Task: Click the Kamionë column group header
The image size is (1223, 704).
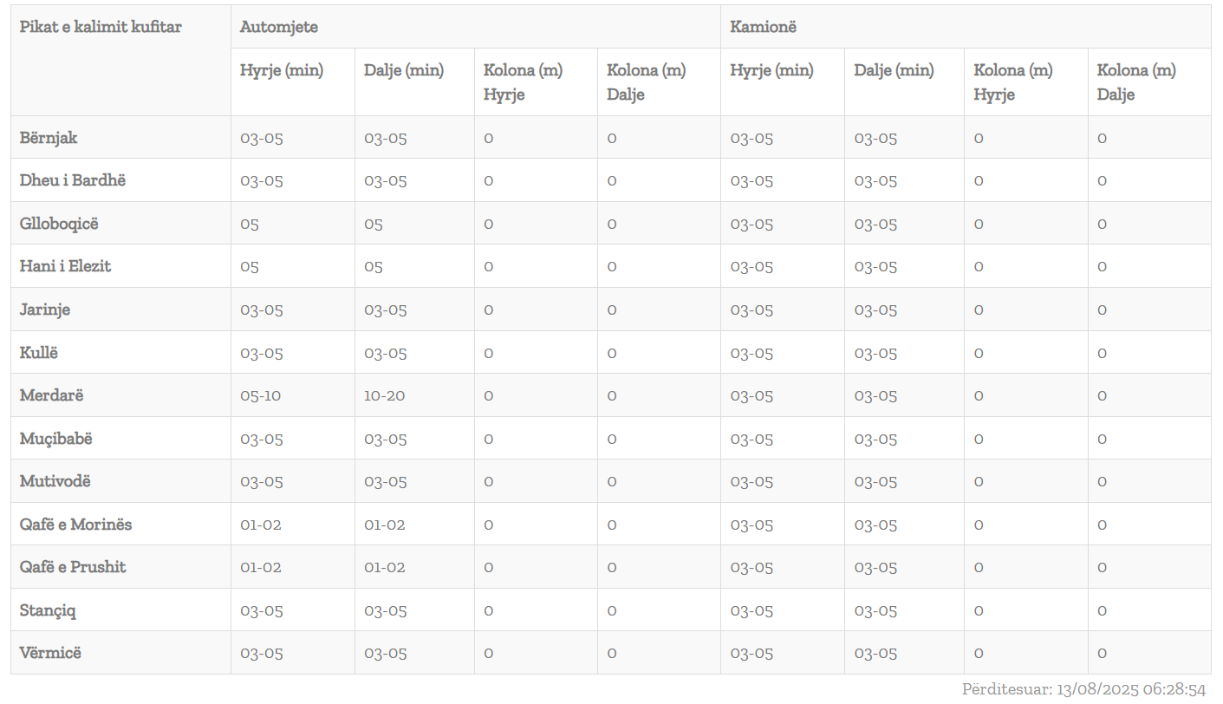Action: 764,27
